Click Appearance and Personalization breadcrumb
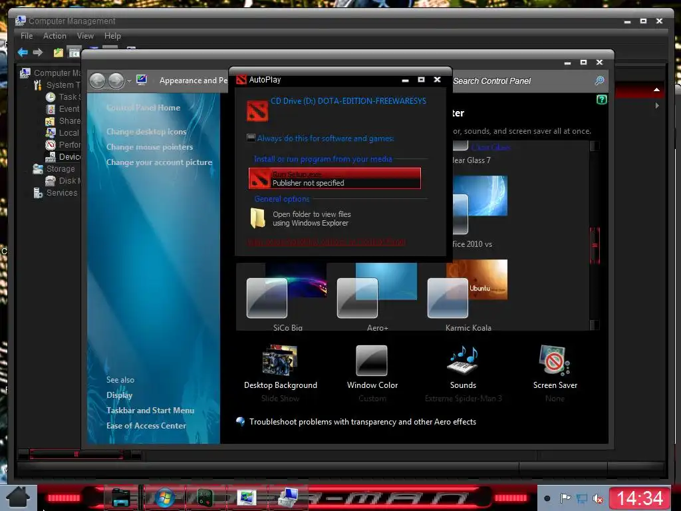681x511 pixels. click(x=194, y=81)
